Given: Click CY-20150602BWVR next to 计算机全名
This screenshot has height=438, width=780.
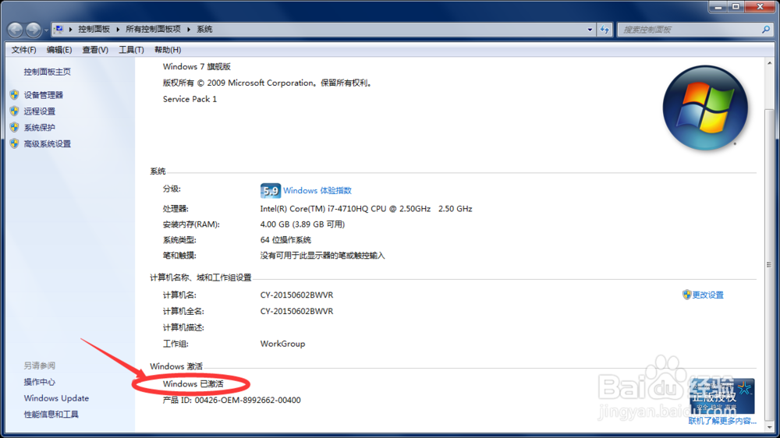Looking at the screenshot, I should [x=296, y=311].
